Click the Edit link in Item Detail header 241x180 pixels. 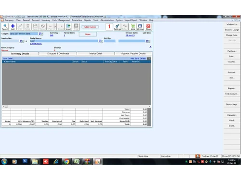(137, 59)
